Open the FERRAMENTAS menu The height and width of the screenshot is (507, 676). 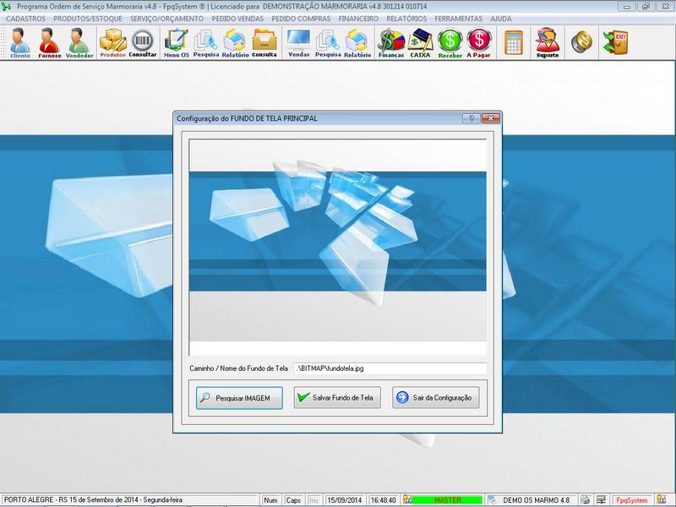[458, 19]
